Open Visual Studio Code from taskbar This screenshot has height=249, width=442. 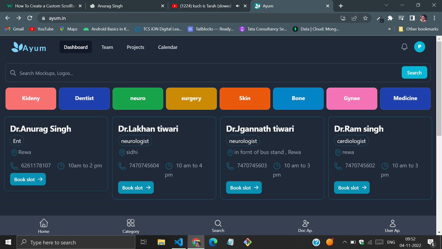[179, 242]
